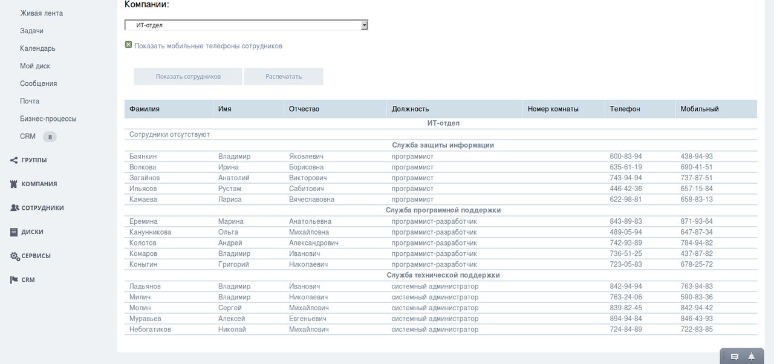Select surname Камаева in the table

(143, 200)
